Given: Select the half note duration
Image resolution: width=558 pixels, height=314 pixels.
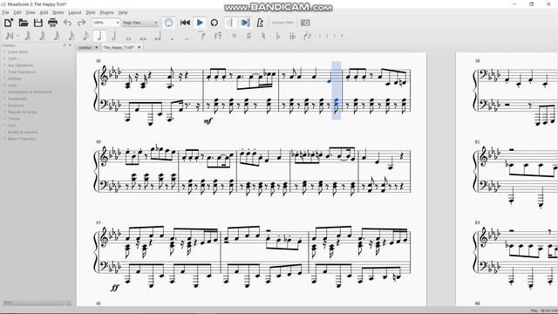Looking at the screenshot, I should point(114,36).
